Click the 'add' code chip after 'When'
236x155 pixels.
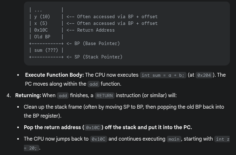63,96
